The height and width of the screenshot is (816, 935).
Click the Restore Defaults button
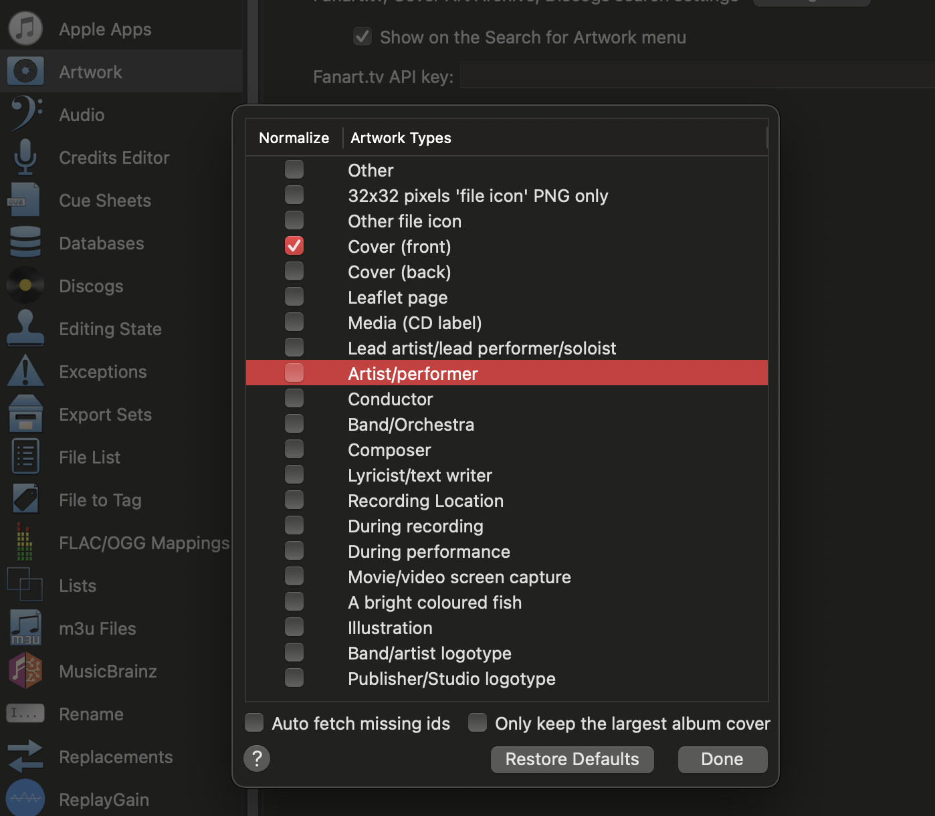(x=572, y=759)
